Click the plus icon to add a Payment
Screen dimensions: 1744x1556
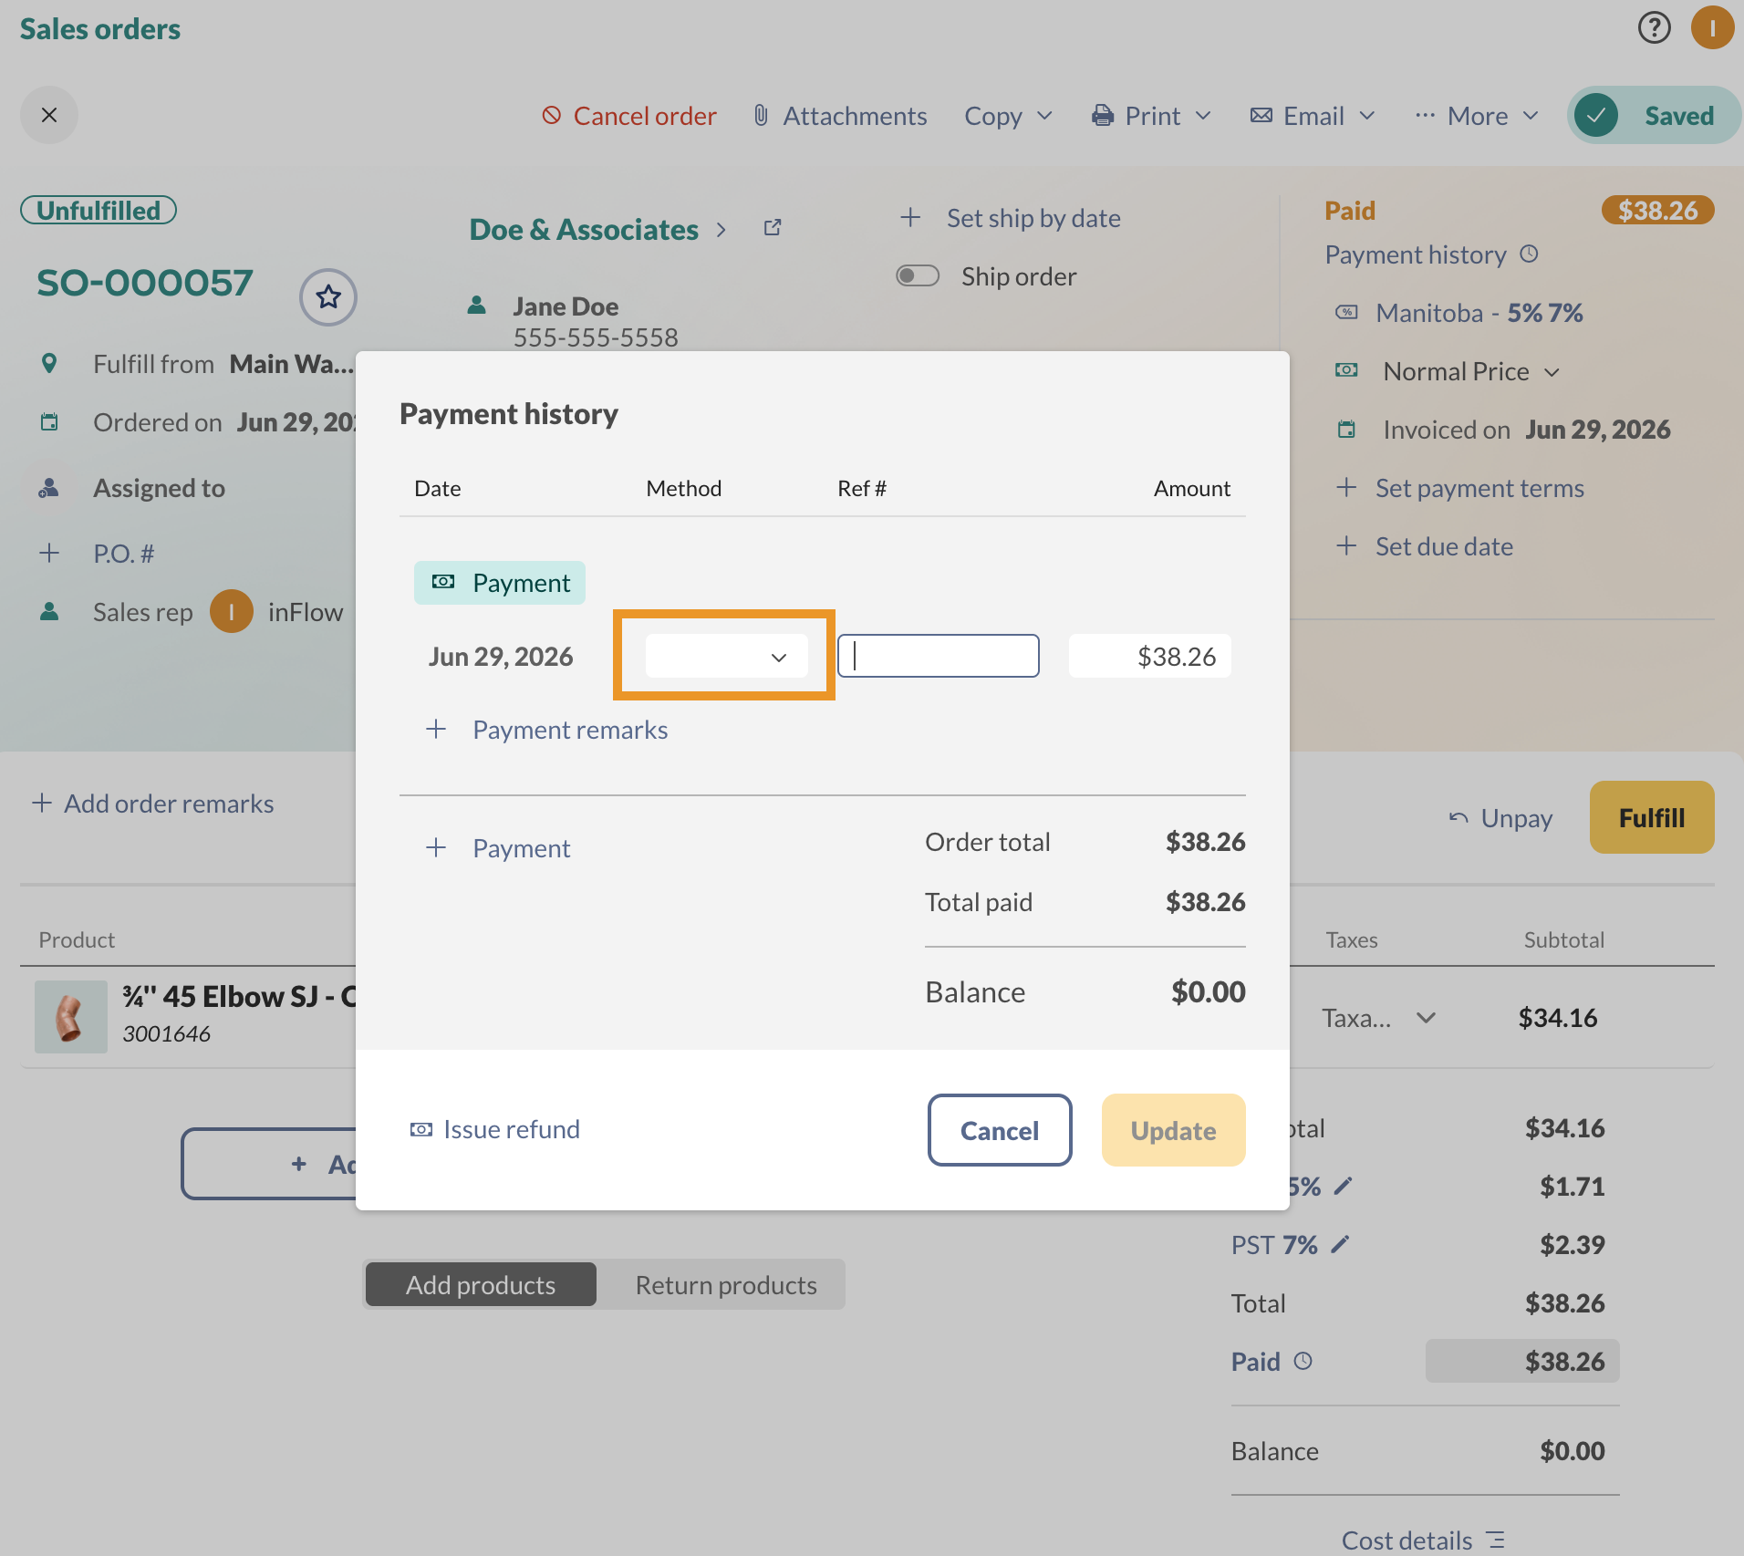tap(436, 847)
